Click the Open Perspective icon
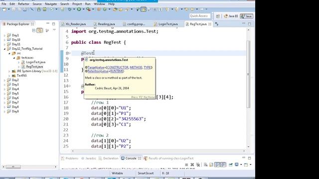This screenshot has height=179, width=319. [218, 16]
